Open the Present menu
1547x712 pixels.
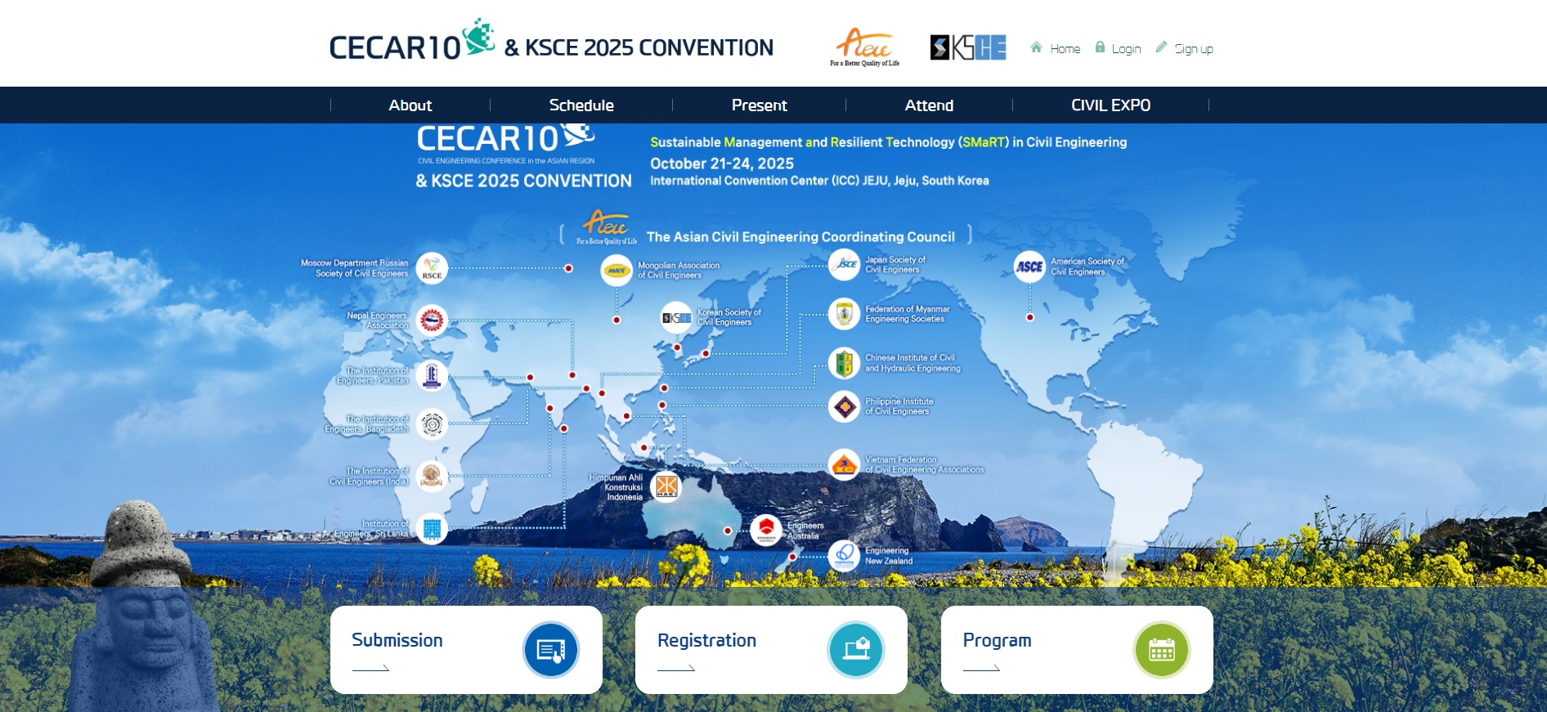point(759,105)
